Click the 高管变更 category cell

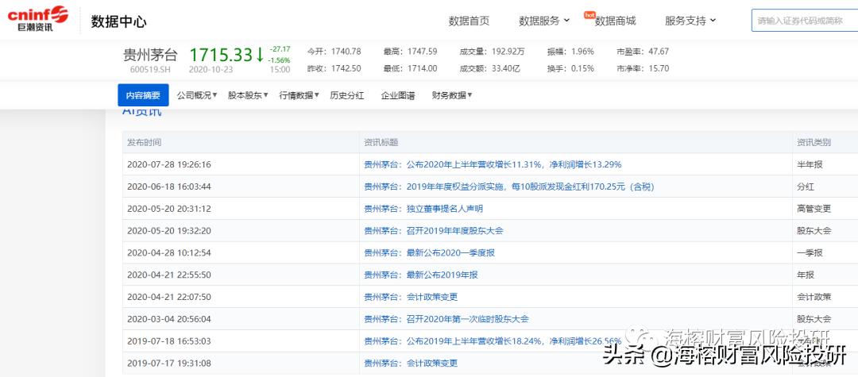coord(814,209)
